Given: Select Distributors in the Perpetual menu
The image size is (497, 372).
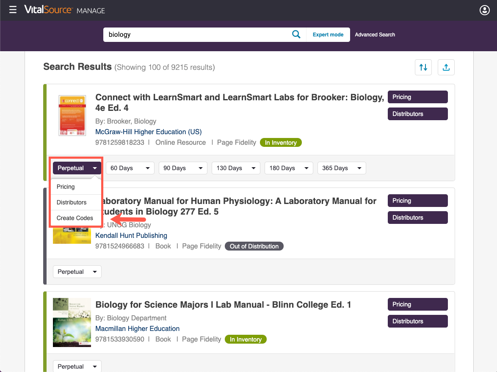Looking at the screenshot, I should pyautogui.click(x=76, y=202).
